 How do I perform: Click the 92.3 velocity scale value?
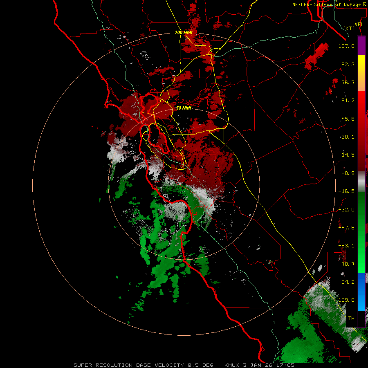(348, 64)
